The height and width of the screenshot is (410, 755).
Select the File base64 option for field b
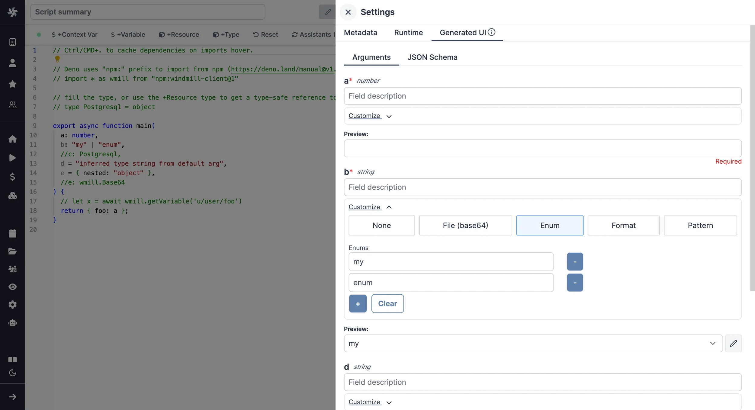(465, 225)
